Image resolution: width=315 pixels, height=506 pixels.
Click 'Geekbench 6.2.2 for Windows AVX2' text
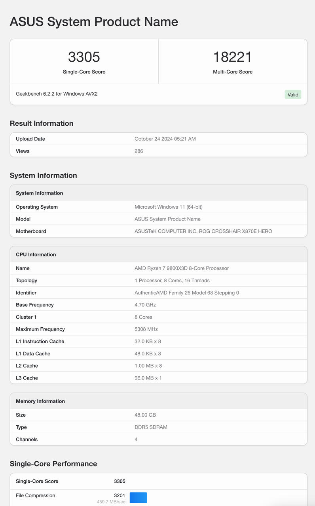(57, 94)
